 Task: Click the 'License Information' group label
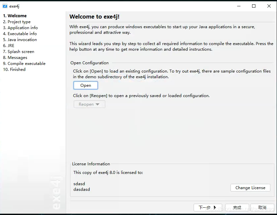click(x=91, y=164)
